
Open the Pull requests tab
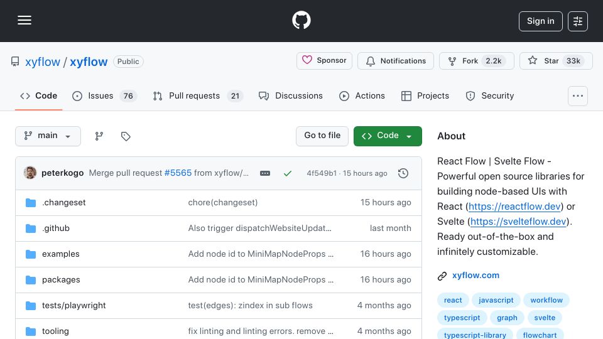click(198, 95)
